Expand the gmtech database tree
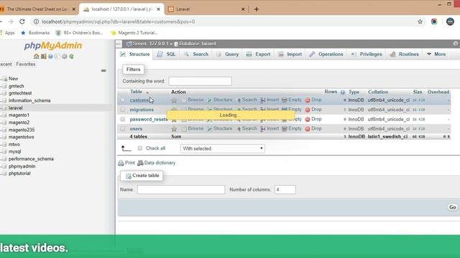460x258 pixels. [4, 86]
